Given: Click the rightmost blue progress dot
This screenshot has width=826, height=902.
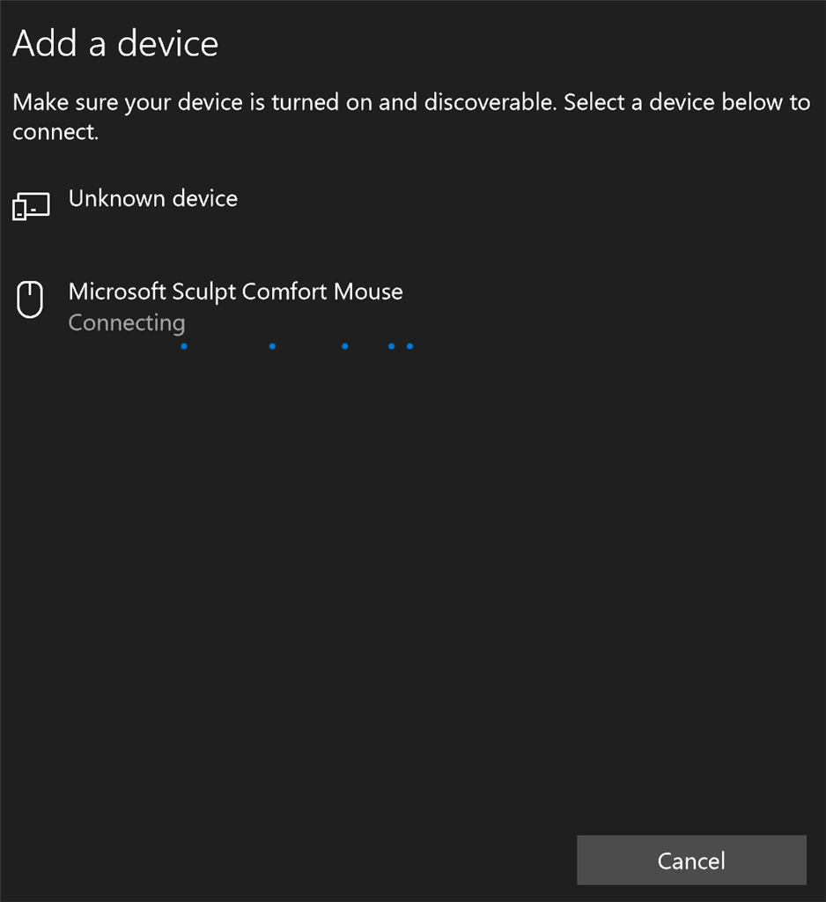Looking at the screenshot, I should (410, 346).
